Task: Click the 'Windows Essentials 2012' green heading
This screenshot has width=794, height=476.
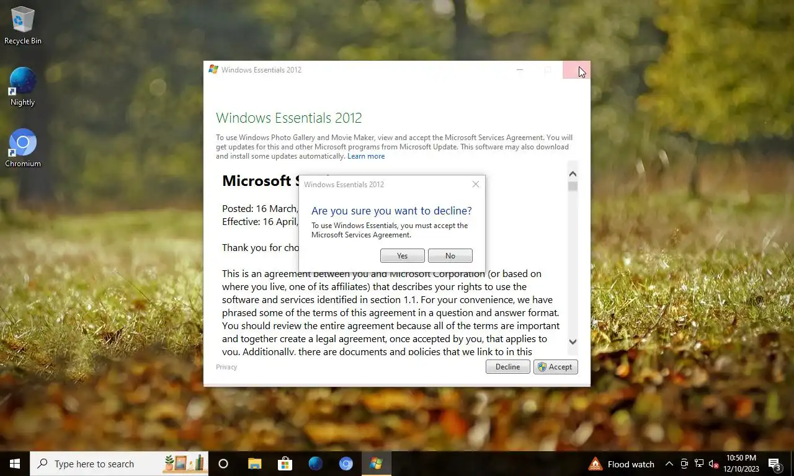Action: 289,118
